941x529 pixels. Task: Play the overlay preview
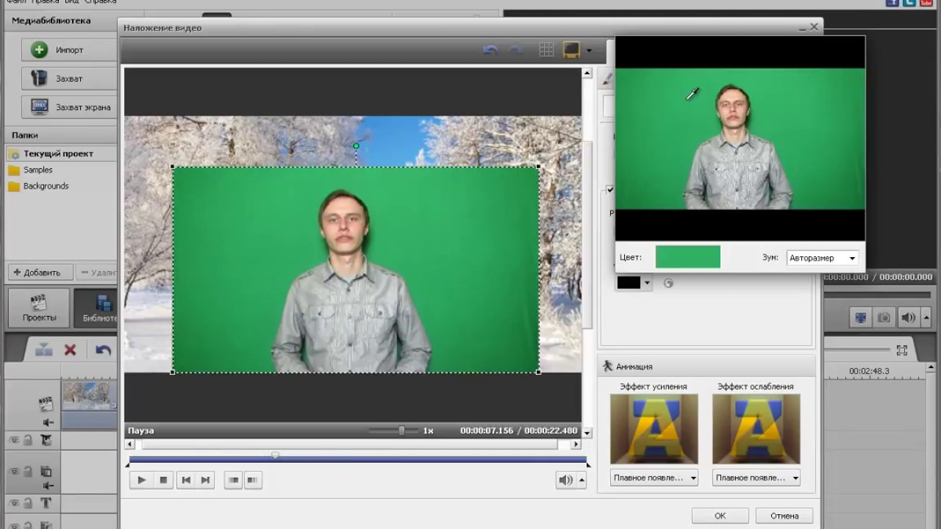[141, 480]
